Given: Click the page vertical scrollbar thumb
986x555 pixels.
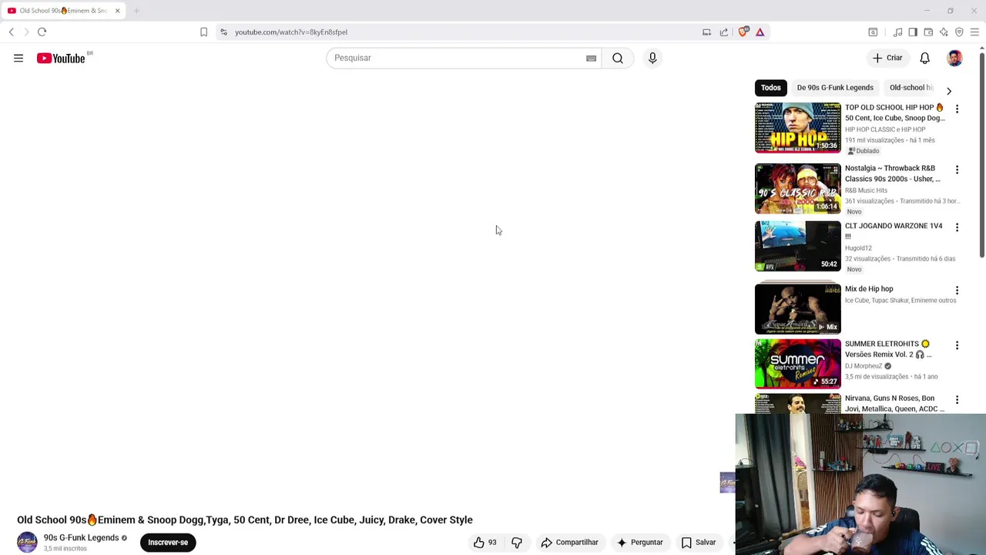Looking at the screenshot, I should tap(982, 154).
